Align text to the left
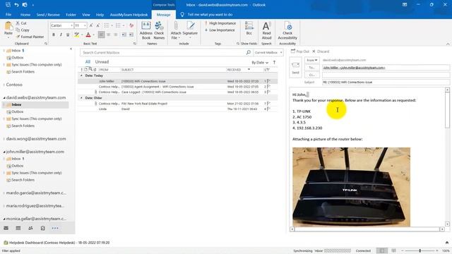The image size is (452, 254). point(101,35)
